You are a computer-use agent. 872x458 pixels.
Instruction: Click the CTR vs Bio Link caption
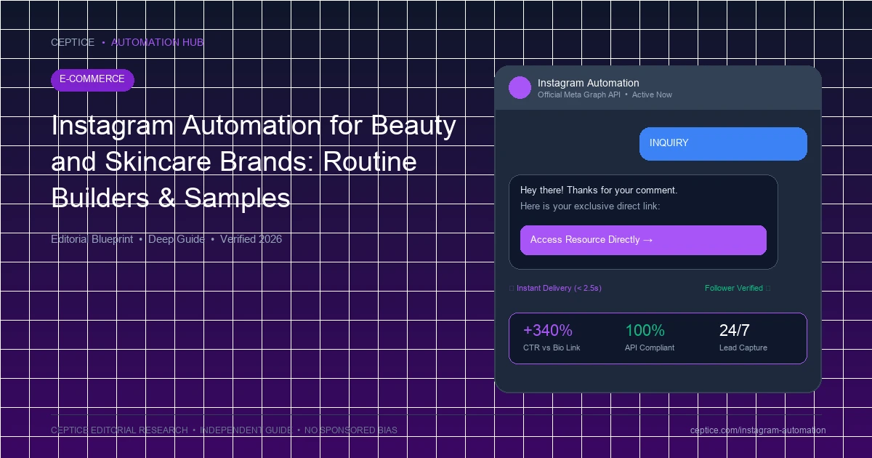tap(552, 348)
